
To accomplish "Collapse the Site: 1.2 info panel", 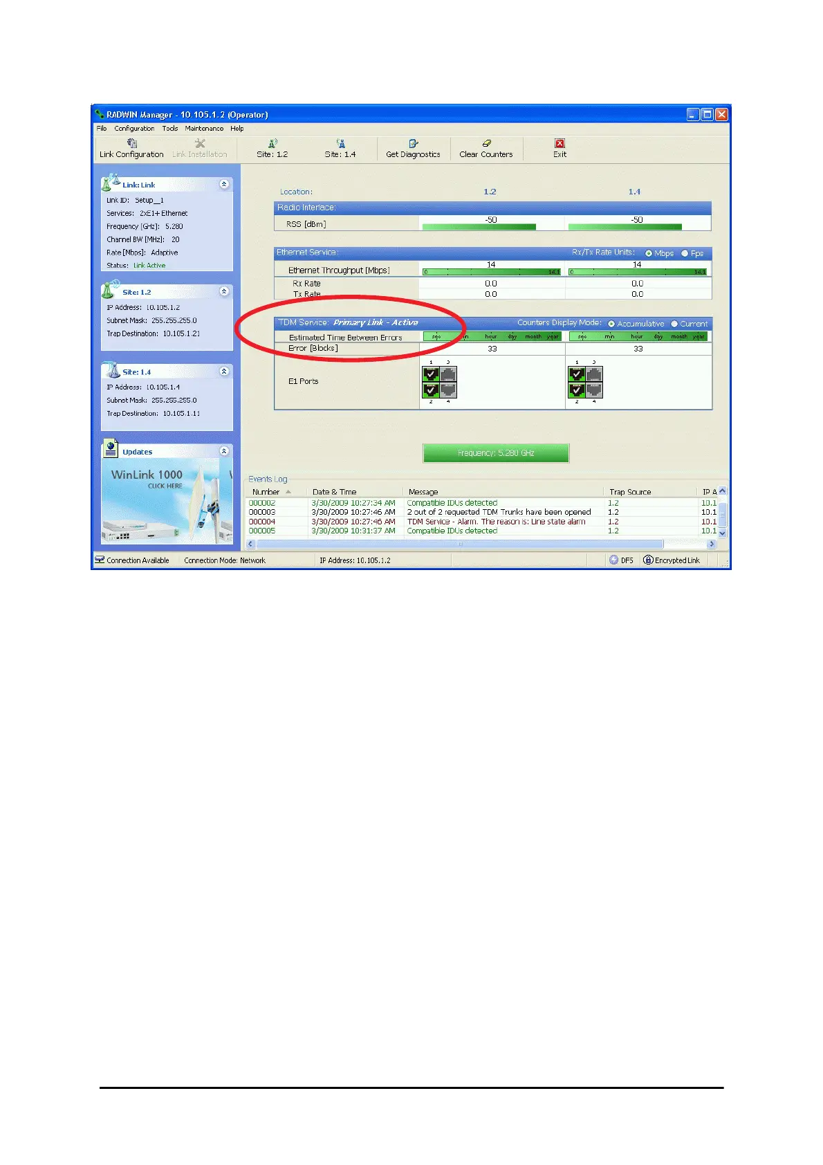I will [224, 291].
